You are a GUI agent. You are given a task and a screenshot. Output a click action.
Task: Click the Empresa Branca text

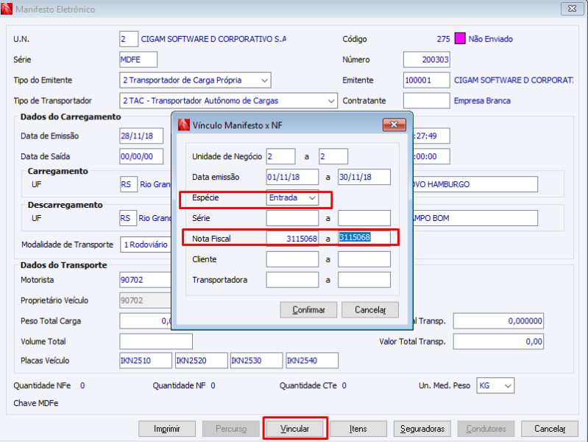coord(482,101)
